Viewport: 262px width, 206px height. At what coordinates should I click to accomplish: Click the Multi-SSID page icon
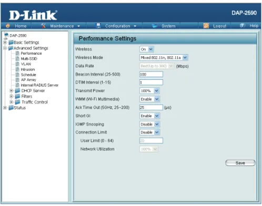point(17,59)
